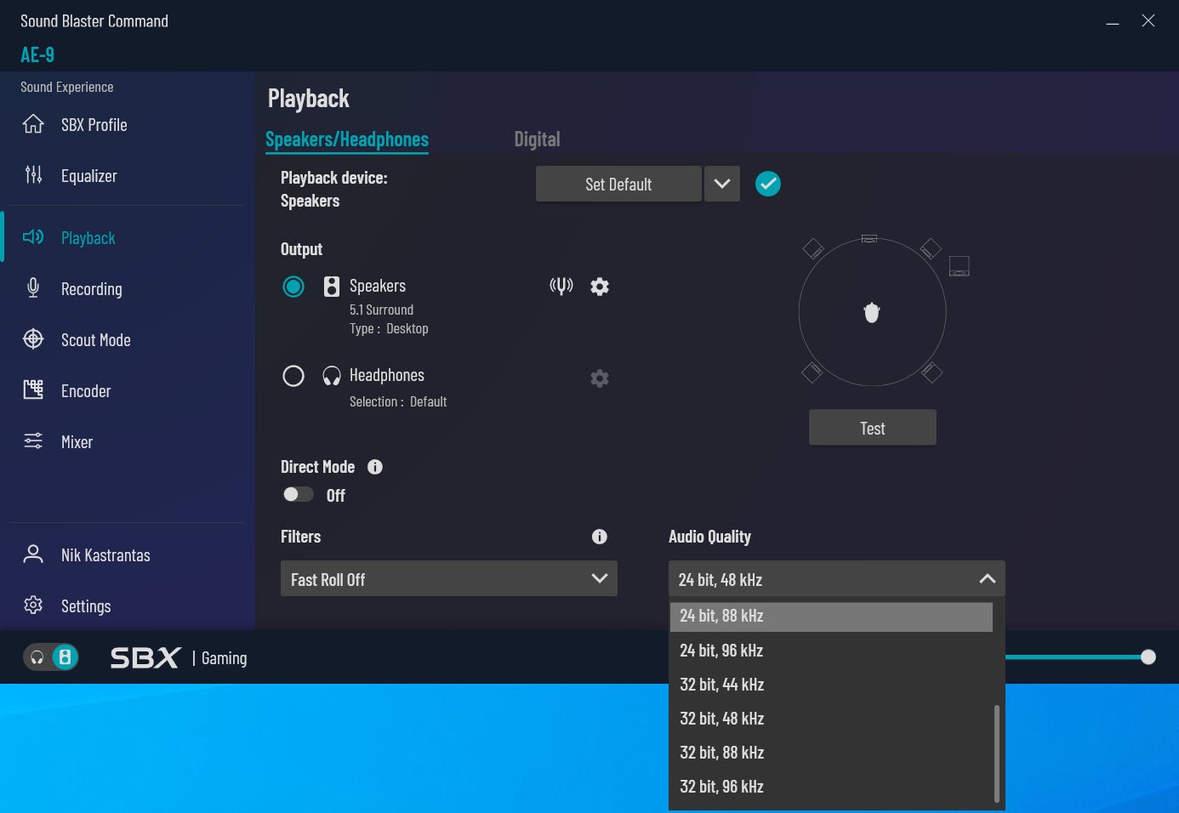Click the teal default-device checkmark icon
This screenshot has height=813, width=1179.
pyautogui.click(x=768, y=184)
